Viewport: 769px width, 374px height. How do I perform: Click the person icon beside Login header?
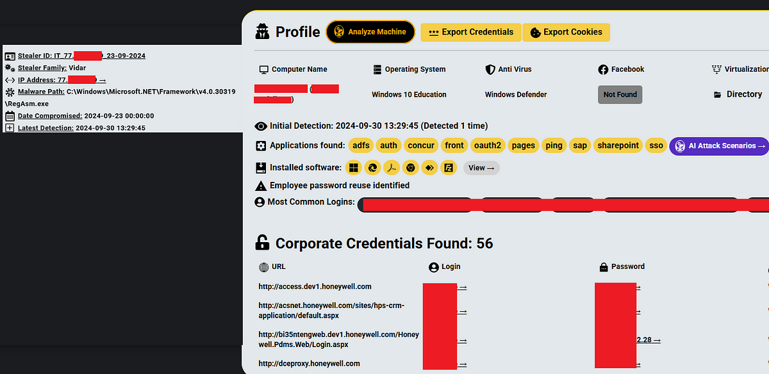pos(434,267)
